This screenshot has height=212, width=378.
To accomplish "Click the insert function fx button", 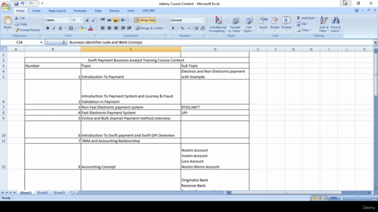I will pyautogui.click(x=64, y=42).
